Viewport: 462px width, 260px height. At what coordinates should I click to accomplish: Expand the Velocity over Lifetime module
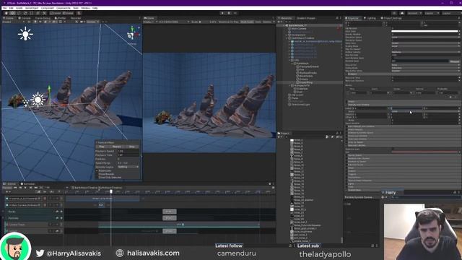pyautogui.click(x=403, y=105)
